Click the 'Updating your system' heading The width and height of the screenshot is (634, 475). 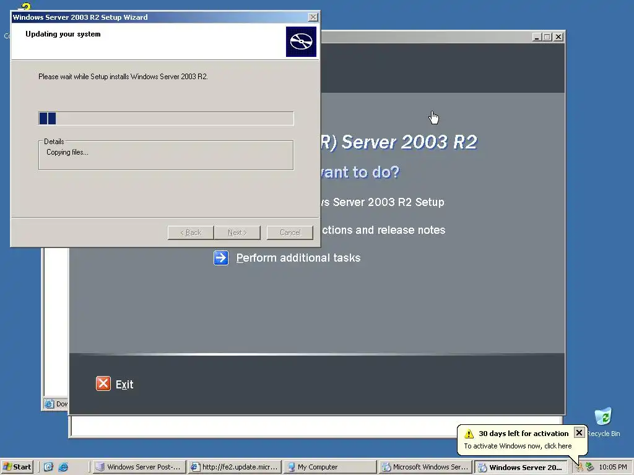(63, 34)
